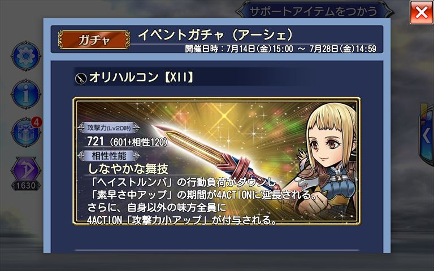
Task: Click the sword type icon beside オリハルコン
Action: pyautogui.click(x=81, y=78)
